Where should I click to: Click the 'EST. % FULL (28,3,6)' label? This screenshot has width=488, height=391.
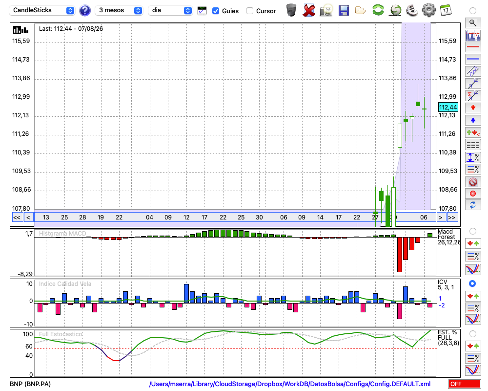(448, 338)
